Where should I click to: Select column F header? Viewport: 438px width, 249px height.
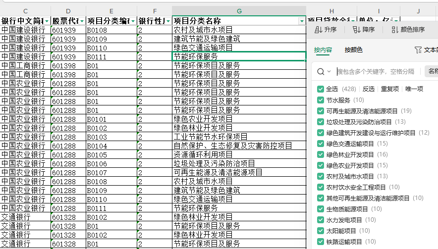(x=155, y=11)
